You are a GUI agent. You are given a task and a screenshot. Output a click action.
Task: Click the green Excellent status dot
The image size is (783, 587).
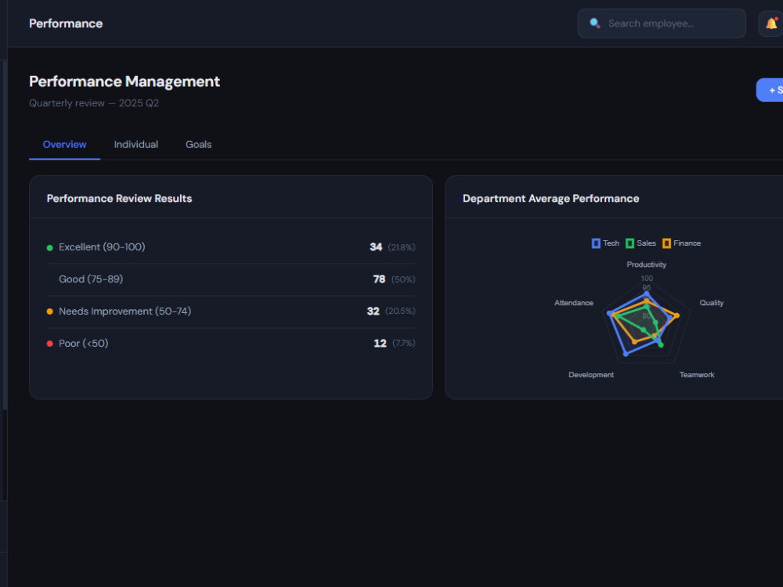pos(49,247)
